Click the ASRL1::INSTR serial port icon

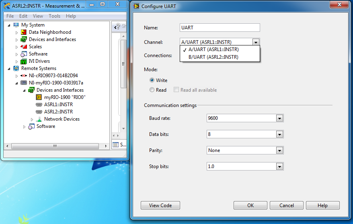point(39,105)
